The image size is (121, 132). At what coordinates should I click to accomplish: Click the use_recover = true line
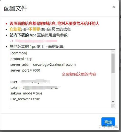point(25,99)
